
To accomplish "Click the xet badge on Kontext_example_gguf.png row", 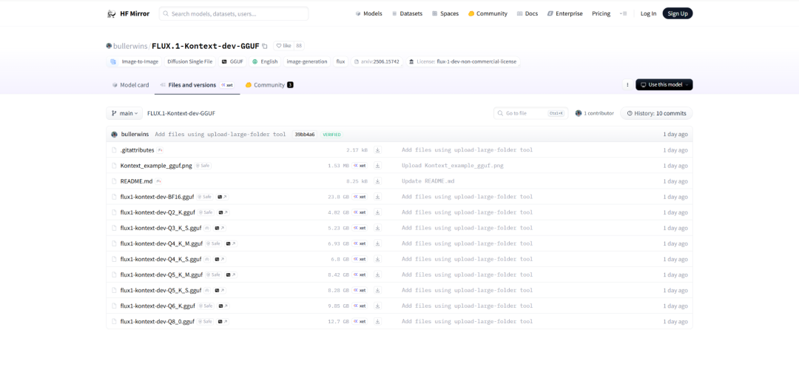I will click(360, 166).
